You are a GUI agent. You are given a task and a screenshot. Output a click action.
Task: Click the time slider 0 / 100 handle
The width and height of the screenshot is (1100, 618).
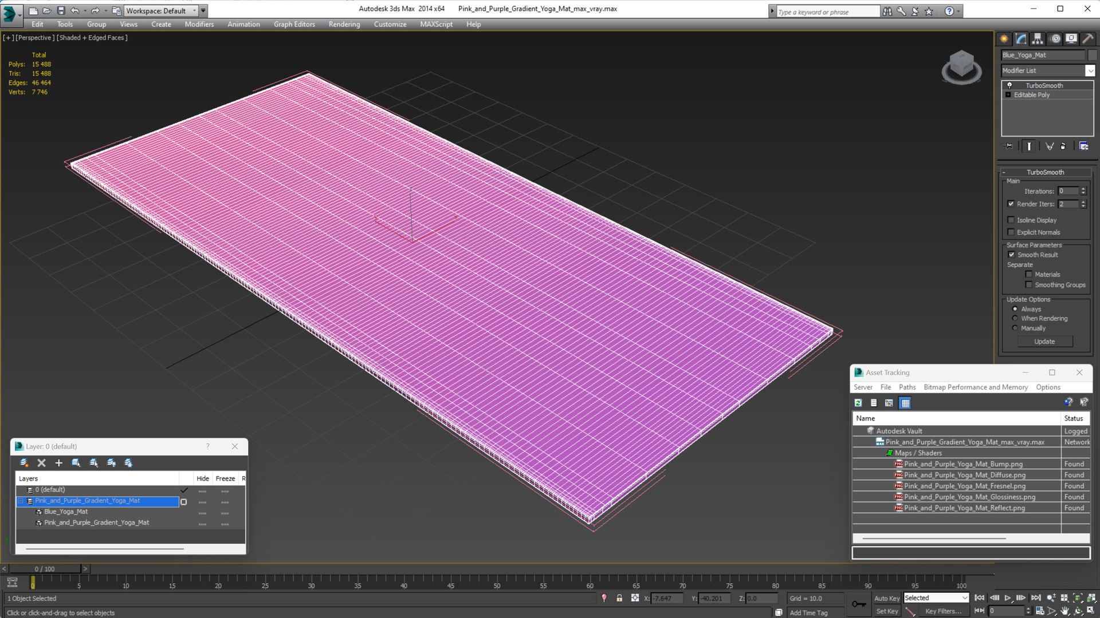[45, 569]
